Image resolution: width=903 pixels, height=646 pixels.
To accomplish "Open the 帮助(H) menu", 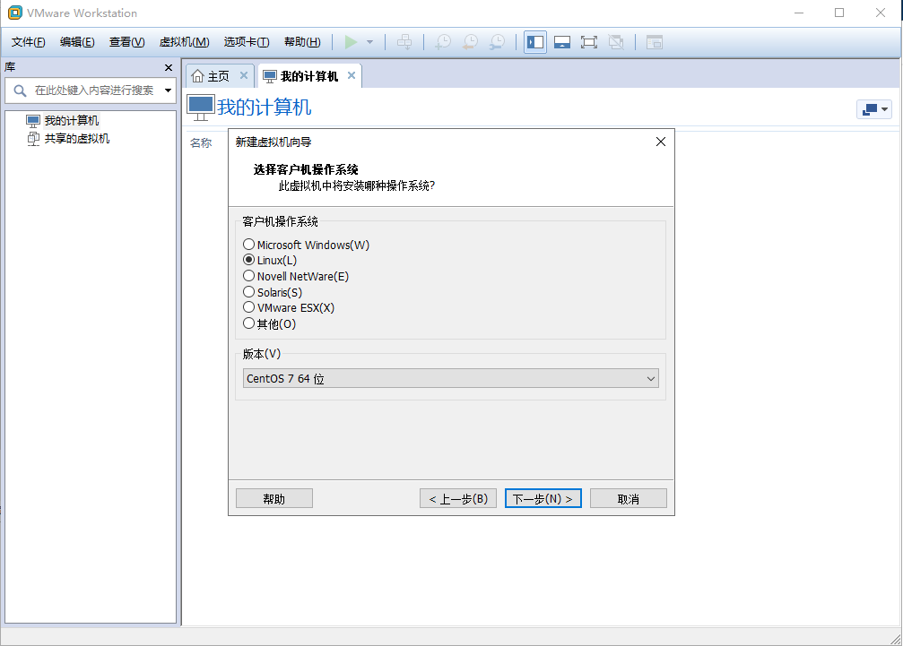I will (302, 42).
